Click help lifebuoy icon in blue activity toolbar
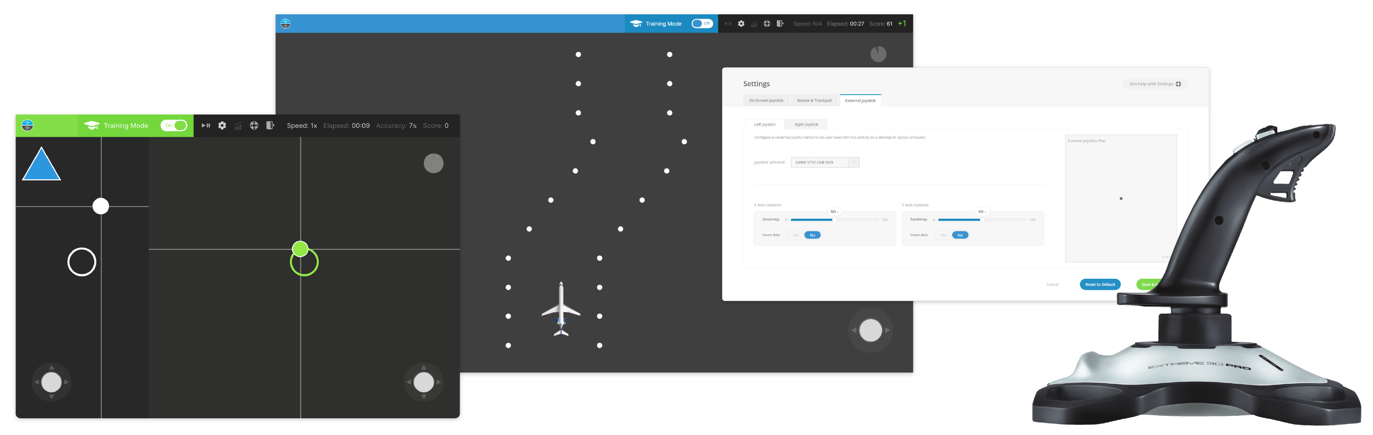This screenshot has height=435, width=1373. point(766,23)
